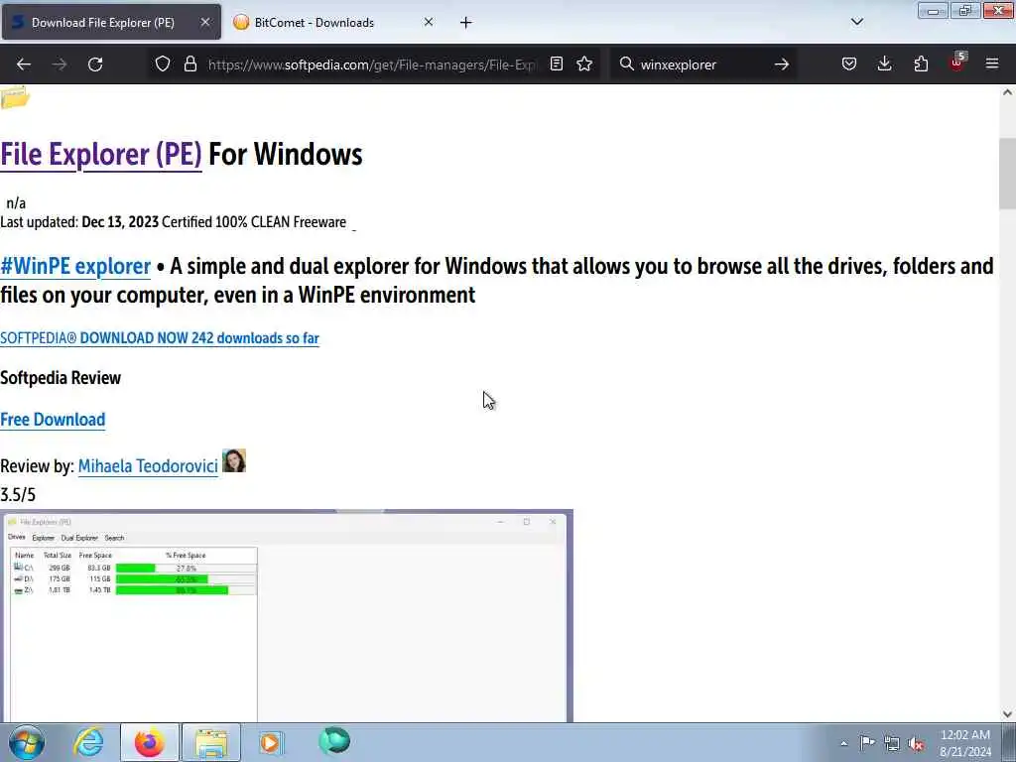
Task: Open the Pocket save icon
Action: coord(849,64)
